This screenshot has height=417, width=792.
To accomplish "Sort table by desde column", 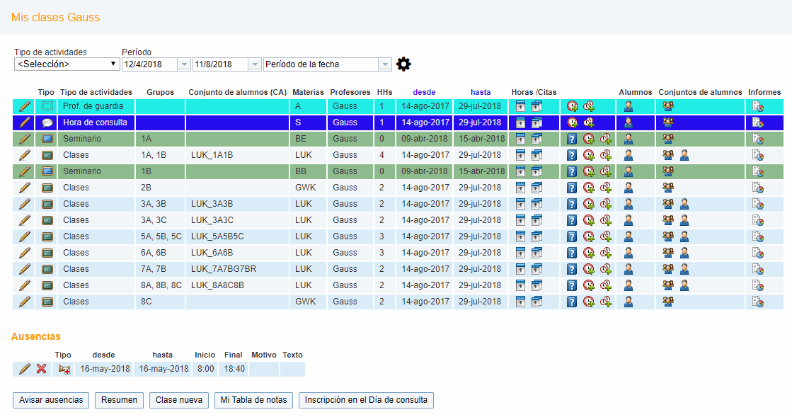I will coord(424,92).
